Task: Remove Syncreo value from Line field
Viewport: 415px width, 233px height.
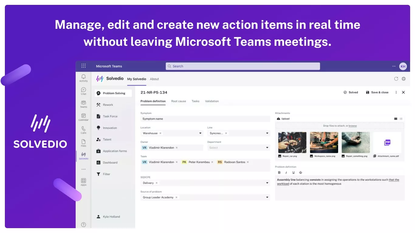Action: pos(226,133)
